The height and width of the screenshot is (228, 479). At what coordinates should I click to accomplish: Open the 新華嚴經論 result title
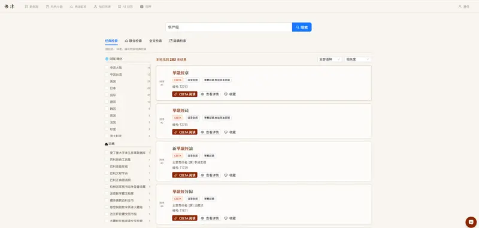click(183, 149)
